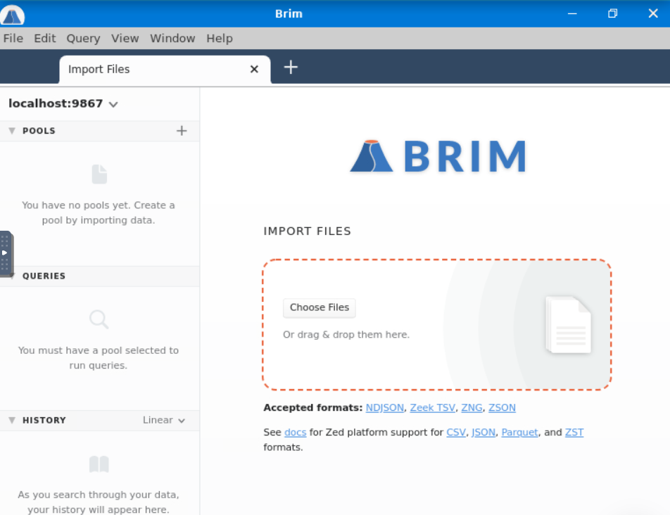Collapse the History section
This screenshot has width=670, height=515.
(x=12, y=420)
